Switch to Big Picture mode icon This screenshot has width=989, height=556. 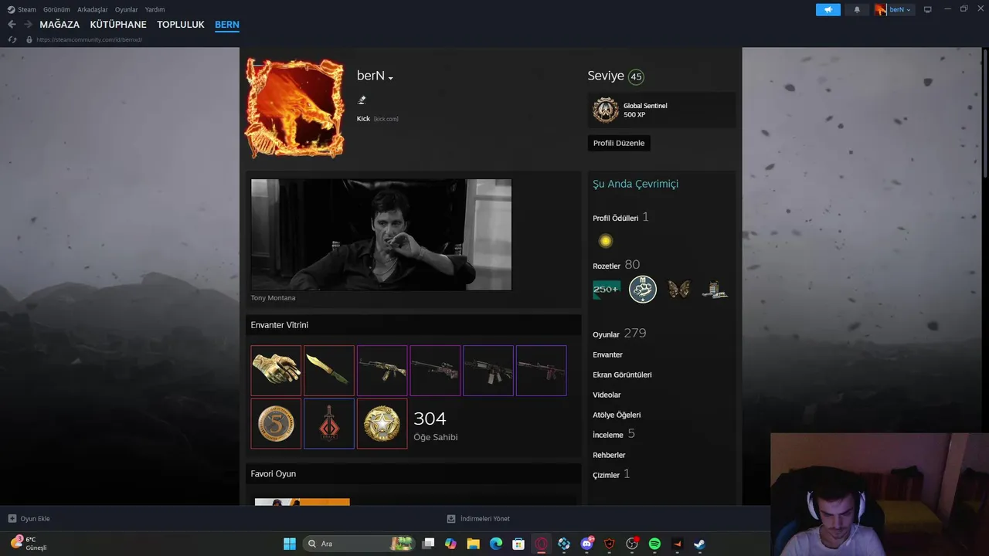(x=928, y=9)
